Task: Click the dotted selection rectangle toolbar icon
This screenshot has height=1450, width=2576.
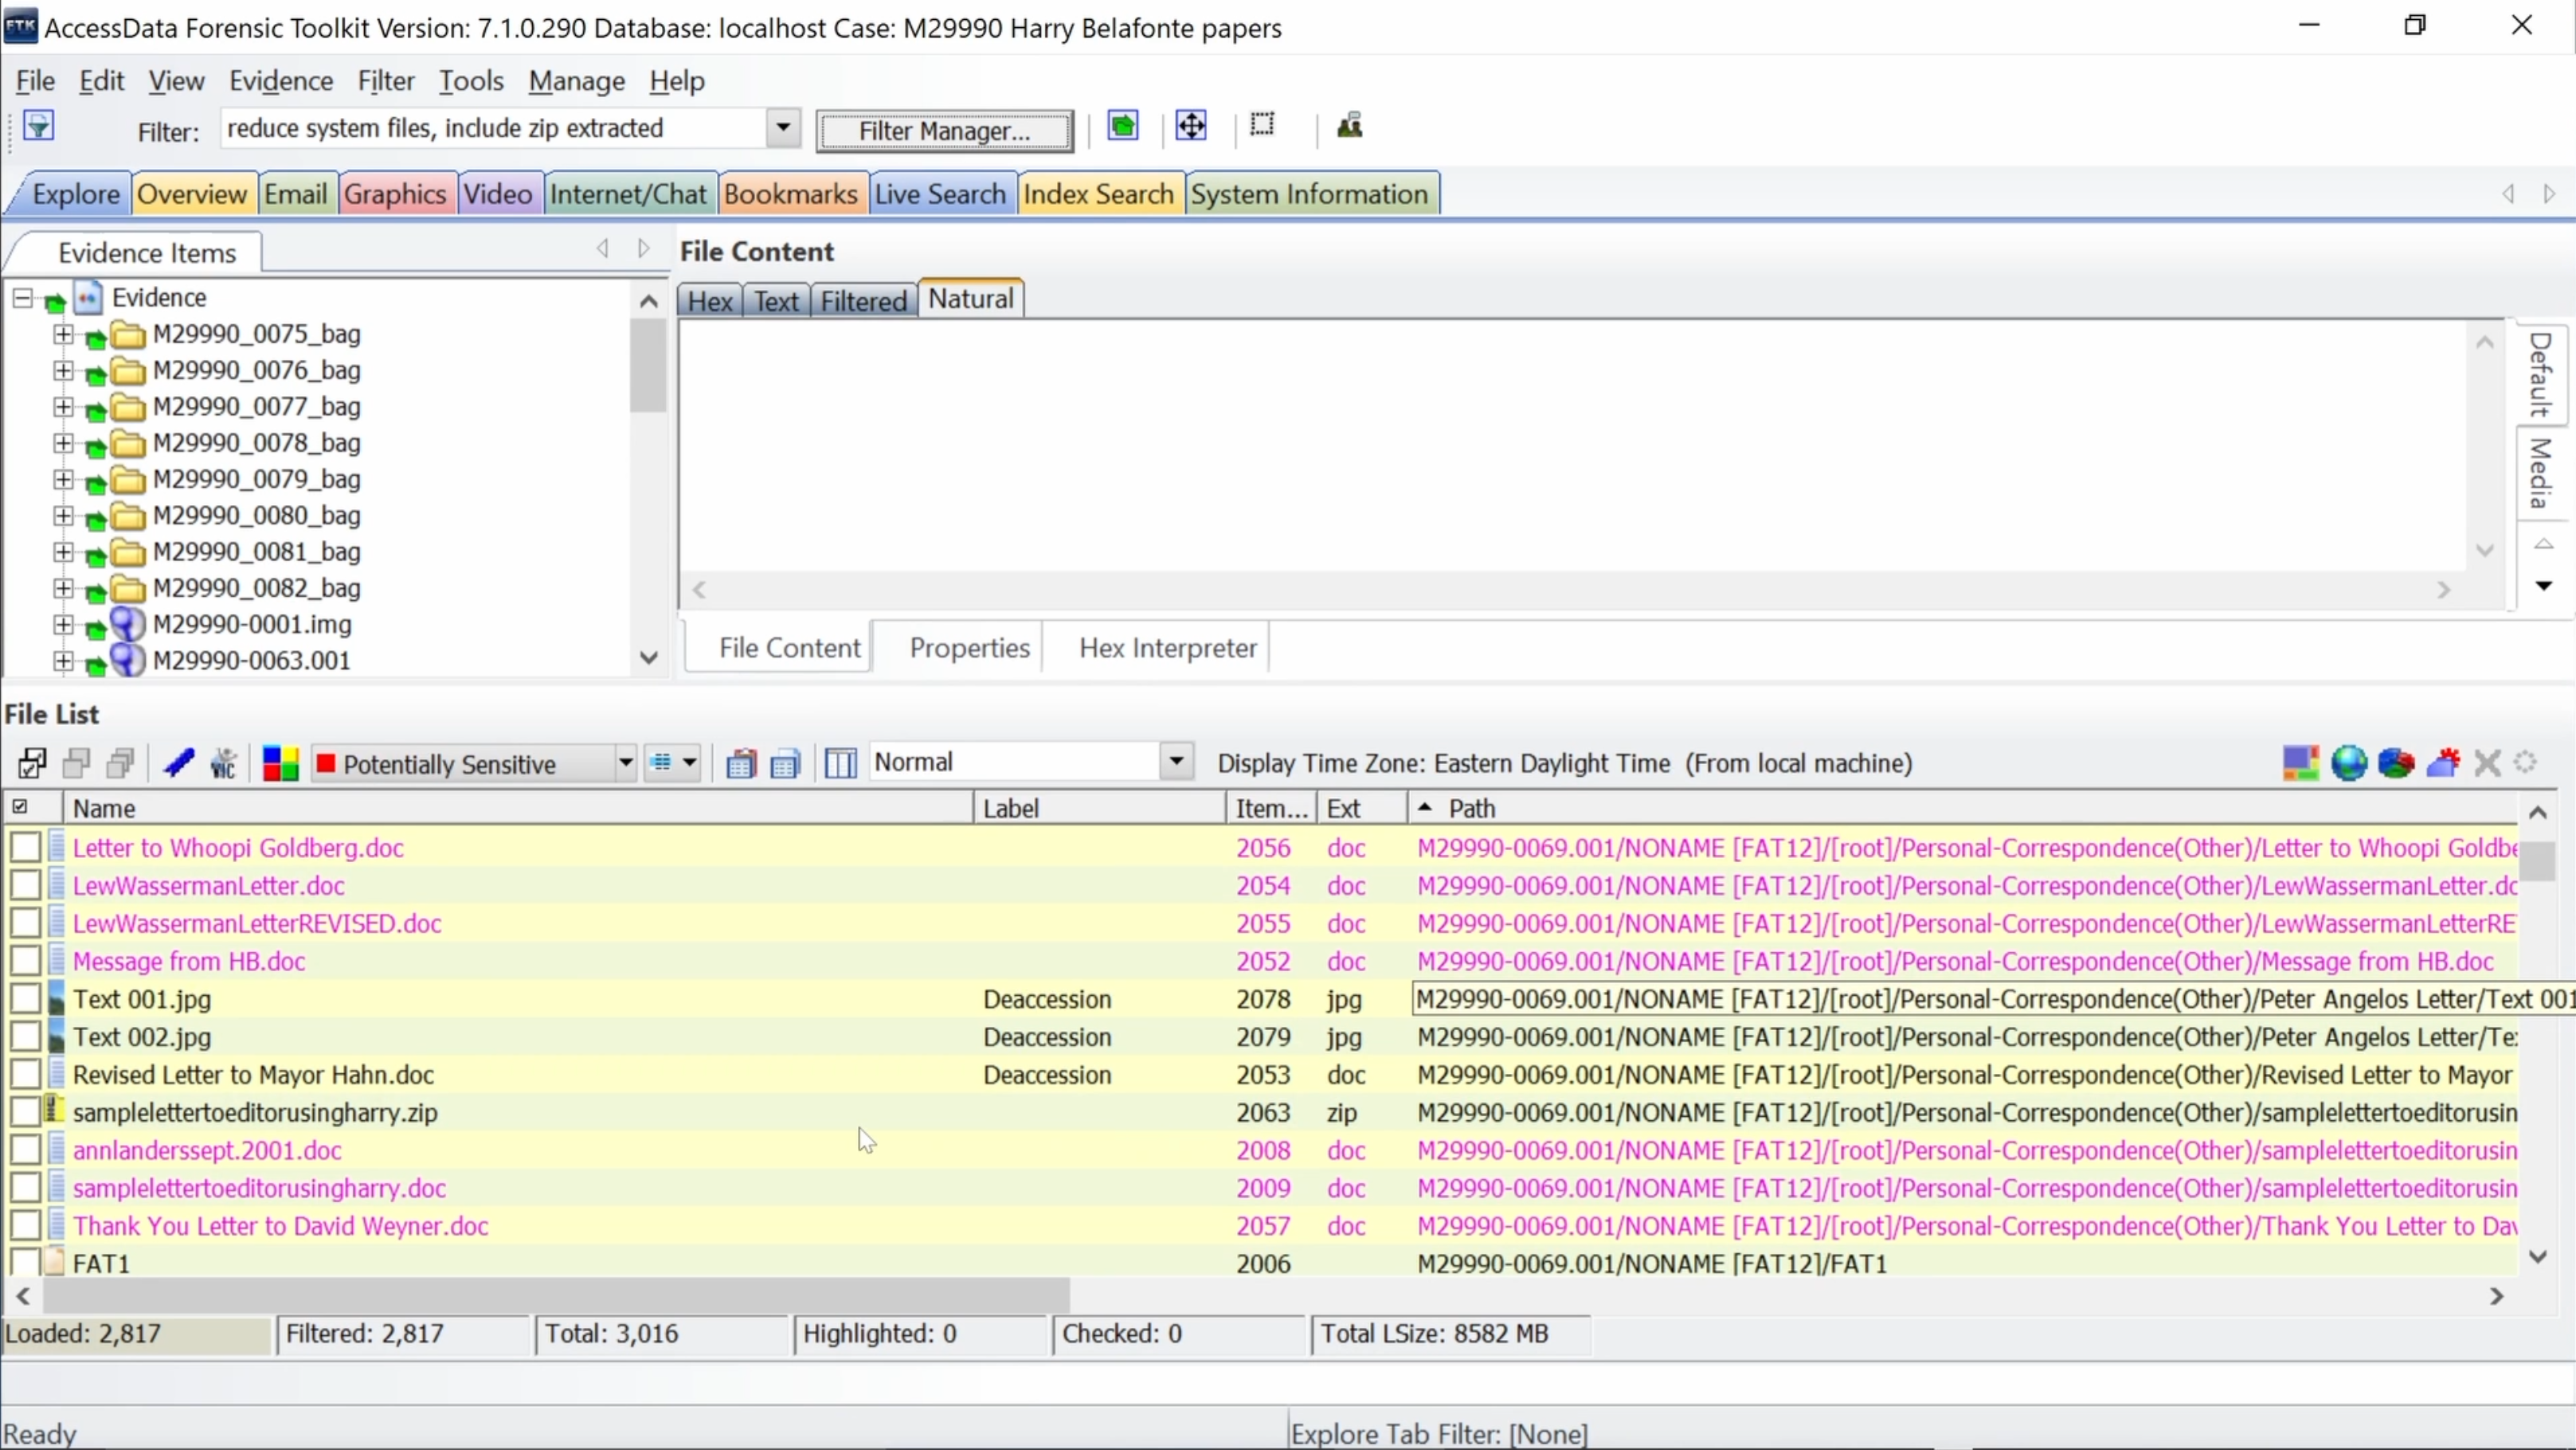Action: coord(1262,125)
